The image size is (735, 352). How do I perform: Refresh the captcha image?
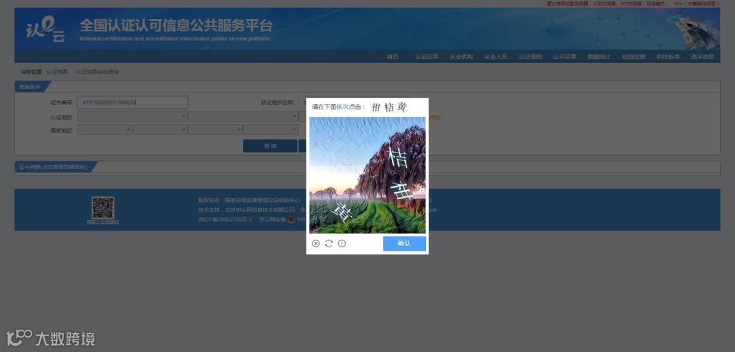click(329, 243)
